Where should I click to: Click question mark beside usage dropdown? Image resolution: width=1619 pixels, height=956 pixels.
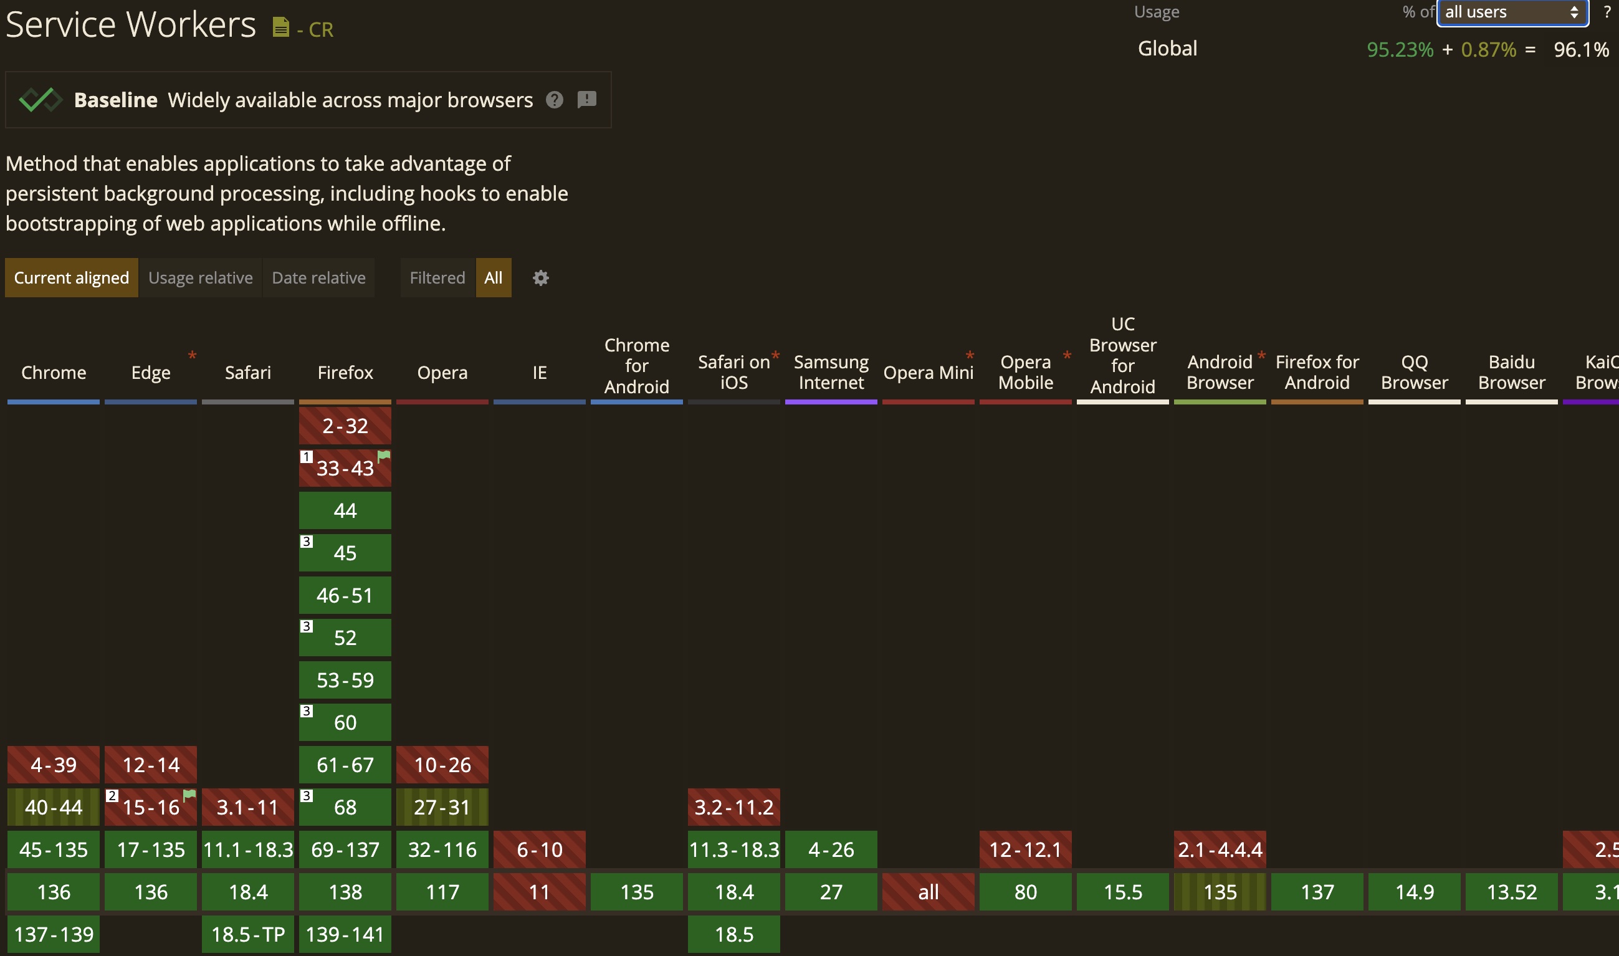(1608, 12)
